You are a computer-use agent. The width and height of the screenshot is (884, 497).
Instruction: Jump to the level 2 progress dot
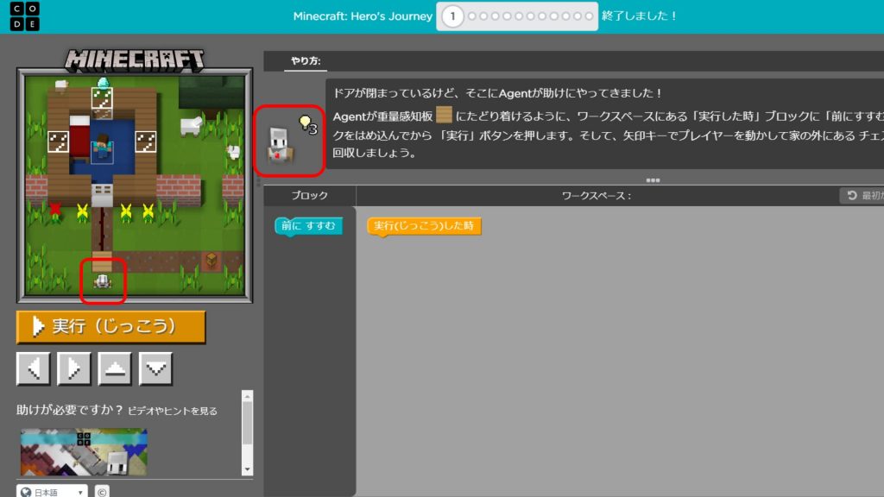[x=472, y=16]
